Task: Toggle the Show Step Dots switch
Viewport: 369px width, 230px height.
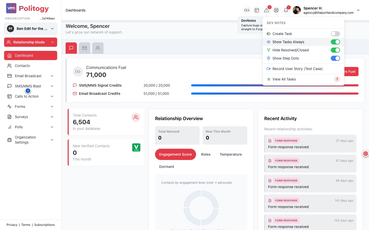Action: [335, 58]
